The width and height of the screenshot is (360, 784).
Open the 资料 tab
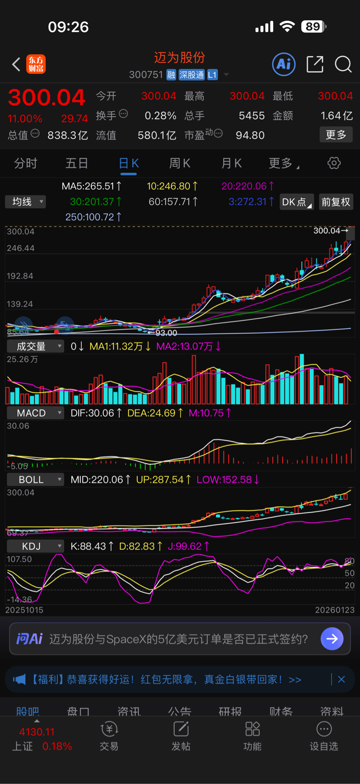coord(331,711)
